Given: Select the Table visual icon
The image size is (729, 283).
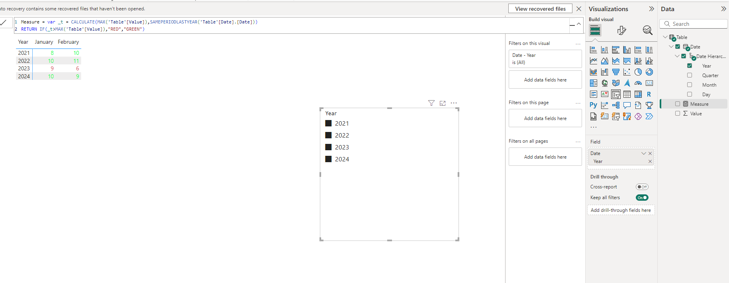Looking at the screenshot, I should tap(627, 94).
